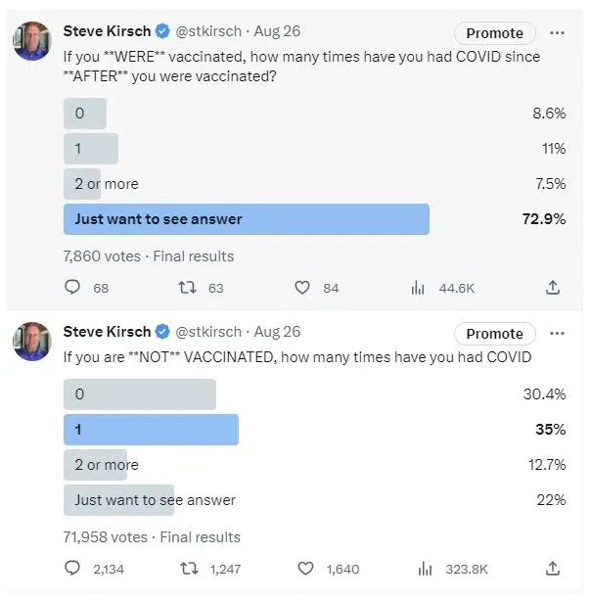Click Promote on the first tweet
Viewport: 591px width, 601px height.
tap(494, 33)
